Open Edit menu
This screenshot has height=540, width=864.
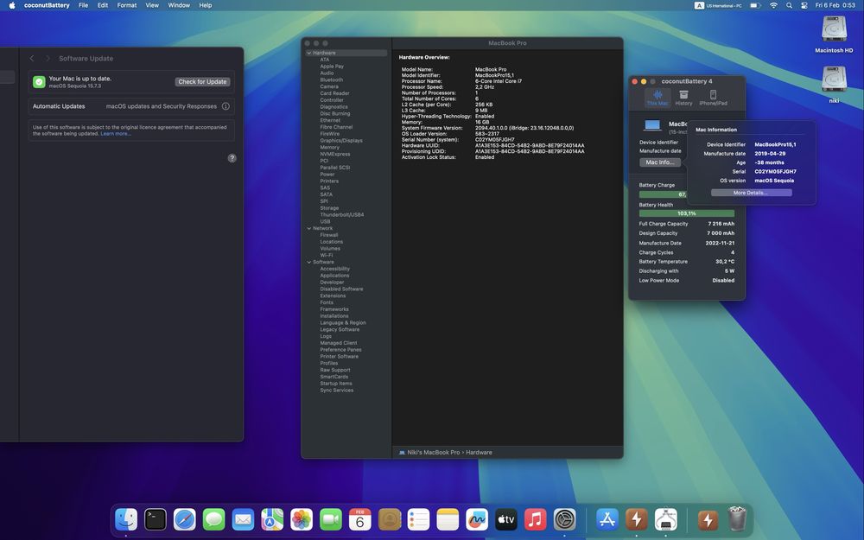click(103, 5)
